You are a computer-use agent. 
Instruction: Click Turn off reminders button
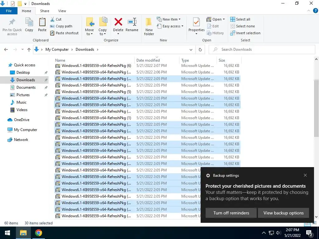point(231,213)
